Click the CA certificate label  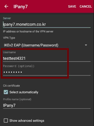(x=11, y=86)
